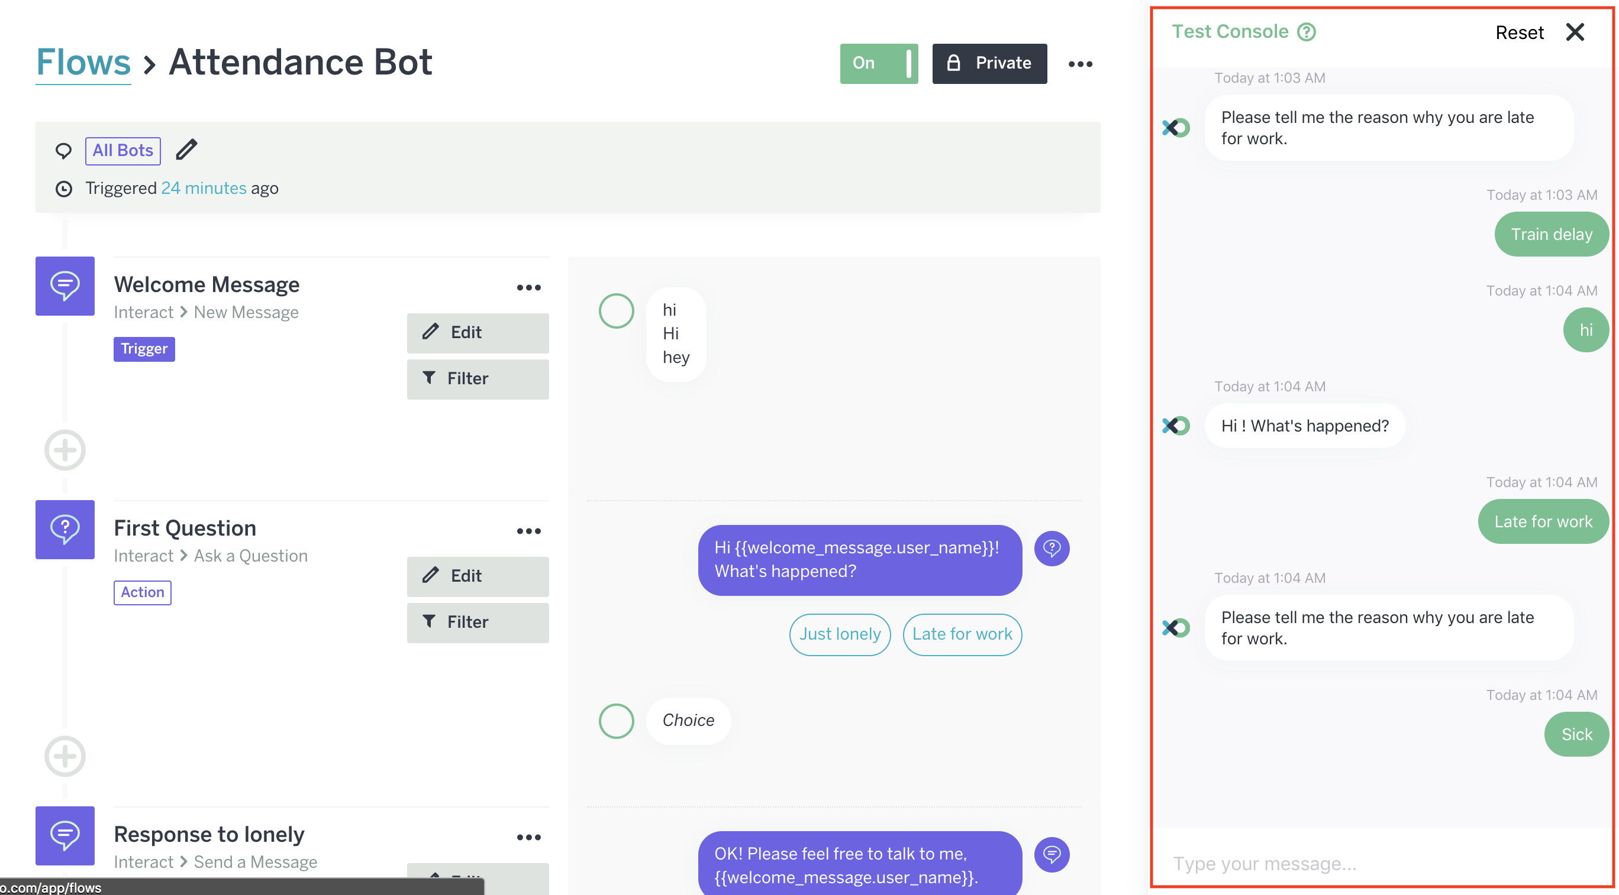Add a step below First Question
Image resolution: width=1619 pixels, height=895 pixels.
(x=64, y=755)
